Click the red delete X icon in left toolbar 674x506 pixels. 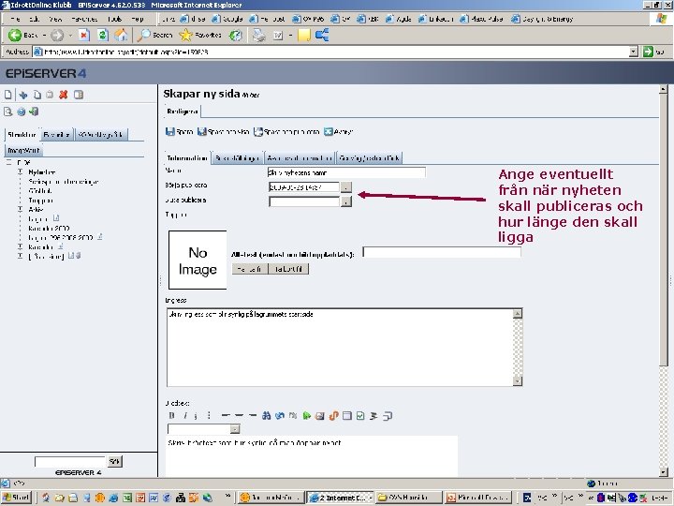tap(64, 95)
